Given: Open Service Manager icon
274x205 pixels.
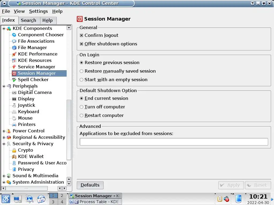Looking at the screenshot, I should pyautogui.click(x=14, y=67).
